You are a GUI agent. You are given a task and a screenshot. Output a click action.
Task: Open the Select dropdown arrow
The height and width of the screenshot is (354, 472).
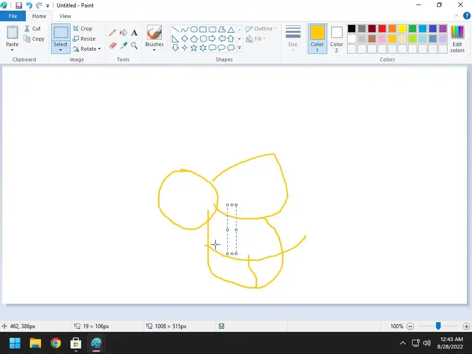tap(60, 50)
